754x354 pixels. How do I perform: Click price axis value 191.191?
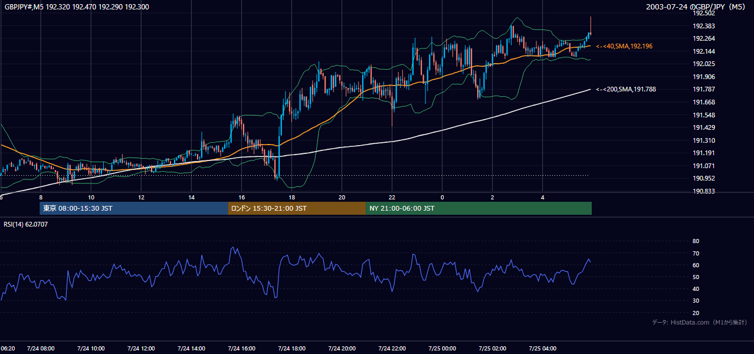click(704, 153)
